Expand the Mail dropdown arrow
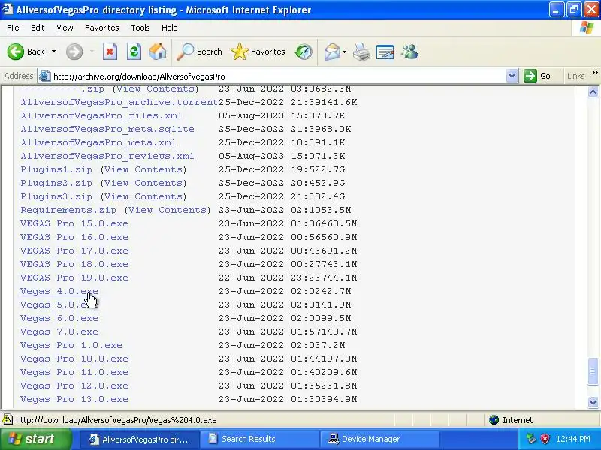Screen dimensions: 601x450 coord(344,52)
